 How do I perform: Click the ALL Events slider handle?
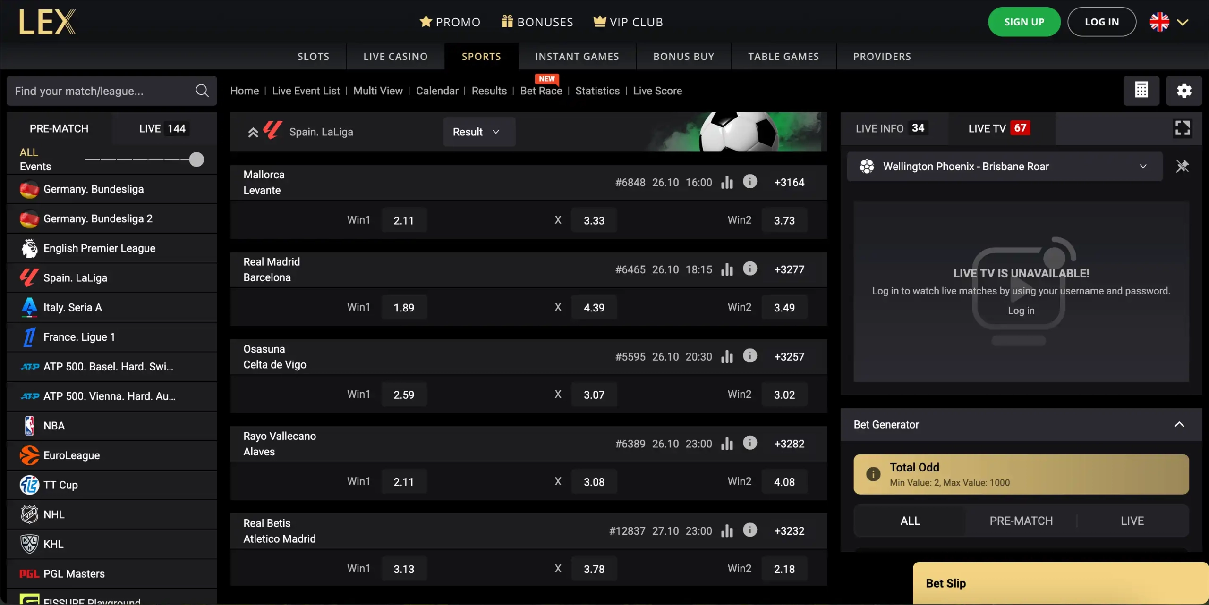[x=196, y=160]
